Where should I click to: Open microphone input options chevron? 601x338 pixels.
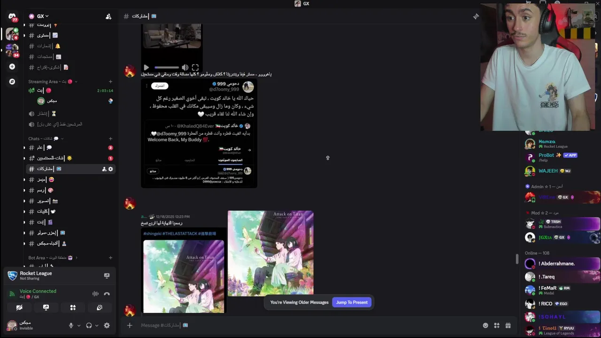tap(78, 325)
